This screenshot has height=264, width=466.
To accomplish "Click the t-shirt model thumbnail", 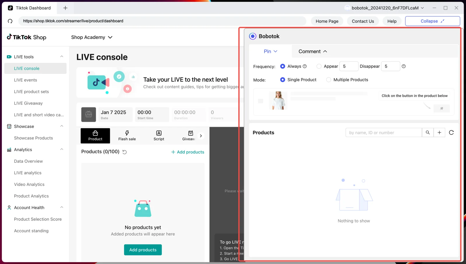I will pos(278,101).
